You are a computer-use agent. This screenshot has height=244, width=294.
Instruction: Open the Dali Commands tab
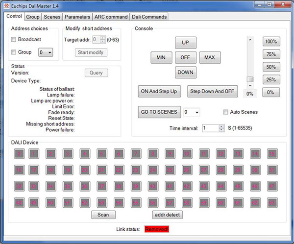click(x=149, y=17)
